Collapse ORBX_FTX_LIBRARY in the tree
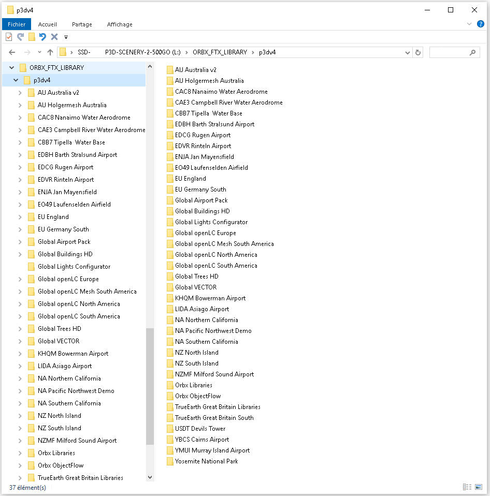This screenshot has height=496, width=490. tap(12, 68)
